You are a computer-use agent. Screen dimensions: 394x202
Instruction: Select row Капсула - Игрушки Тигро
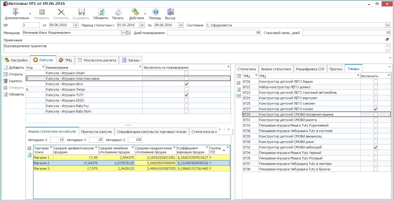pyautogui.click(x=128, y=89)
